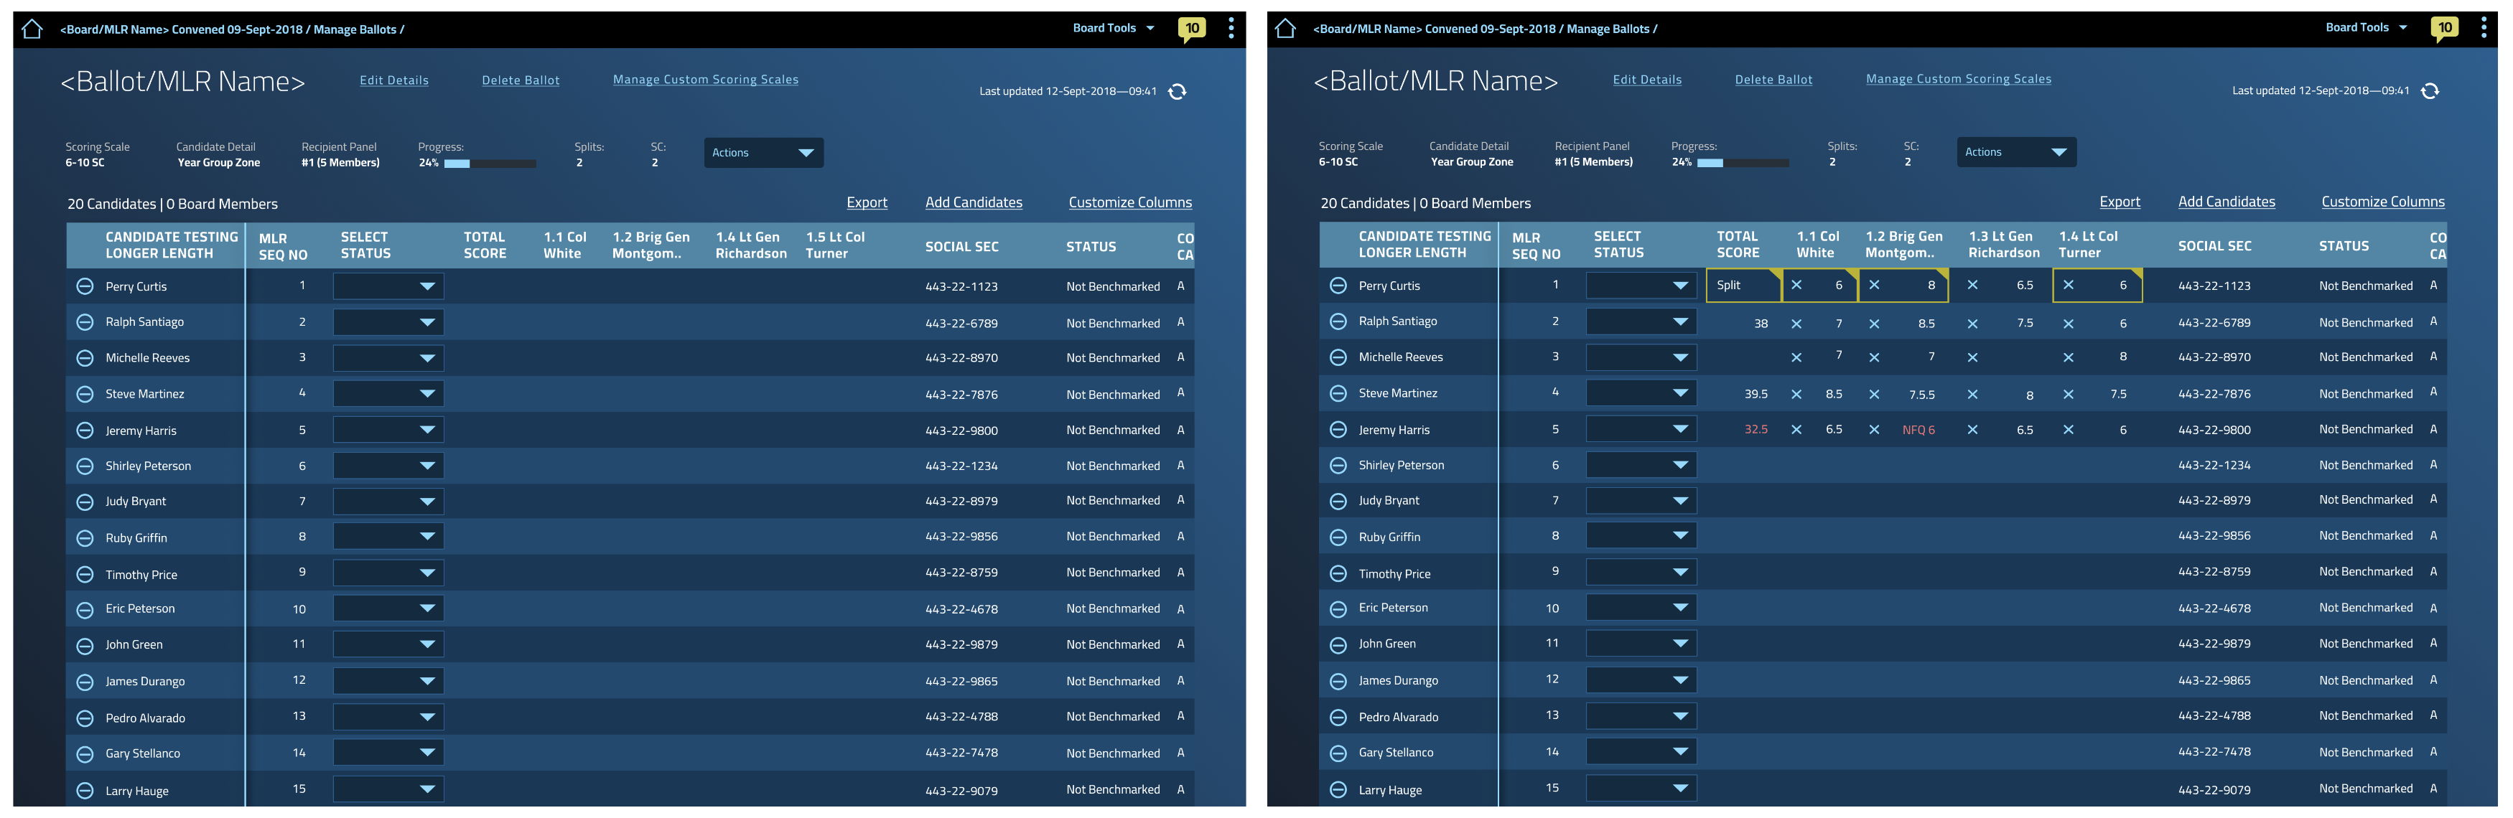Remove Judy Bryant in left screen

tap(85, 502)
